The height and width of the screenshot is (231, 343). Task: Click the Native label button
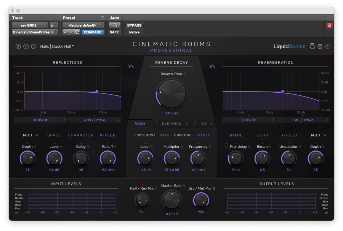(134, 32)
